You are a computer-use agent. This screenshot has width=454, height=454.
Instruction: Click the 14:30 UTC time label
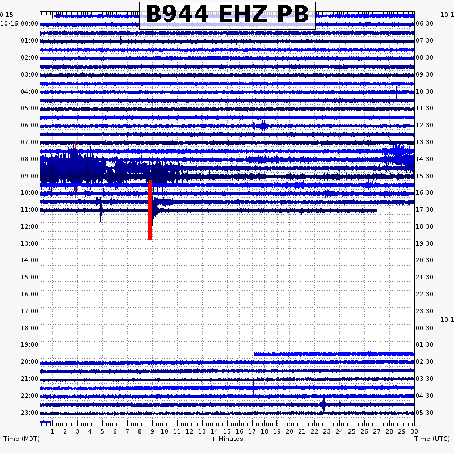point(424,159)
